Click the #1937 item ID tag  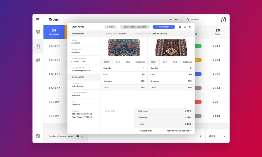click(154, 62)
